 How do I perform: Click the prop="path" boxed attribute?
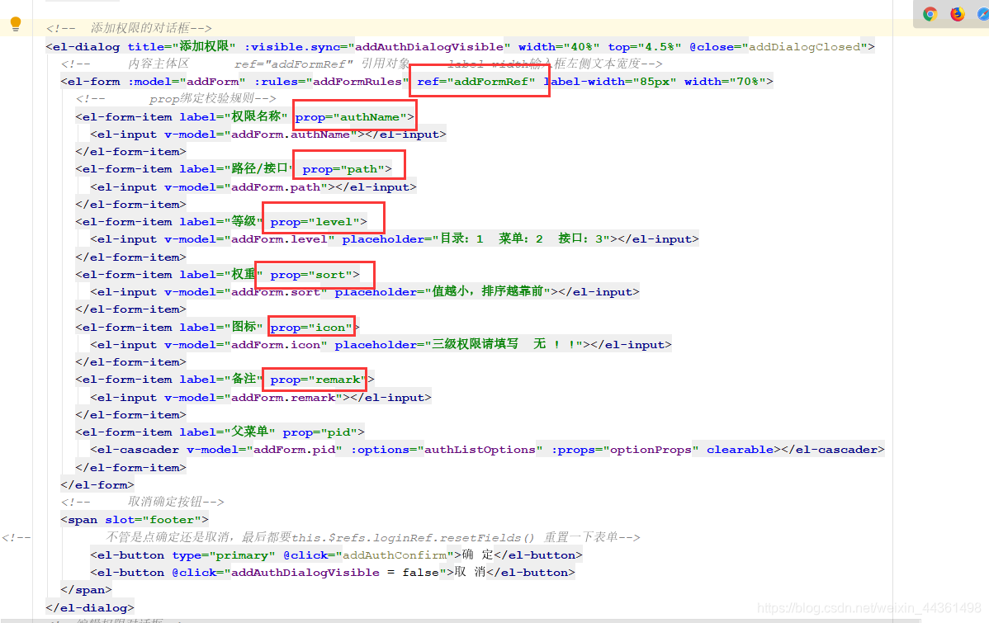click(348, 168)
